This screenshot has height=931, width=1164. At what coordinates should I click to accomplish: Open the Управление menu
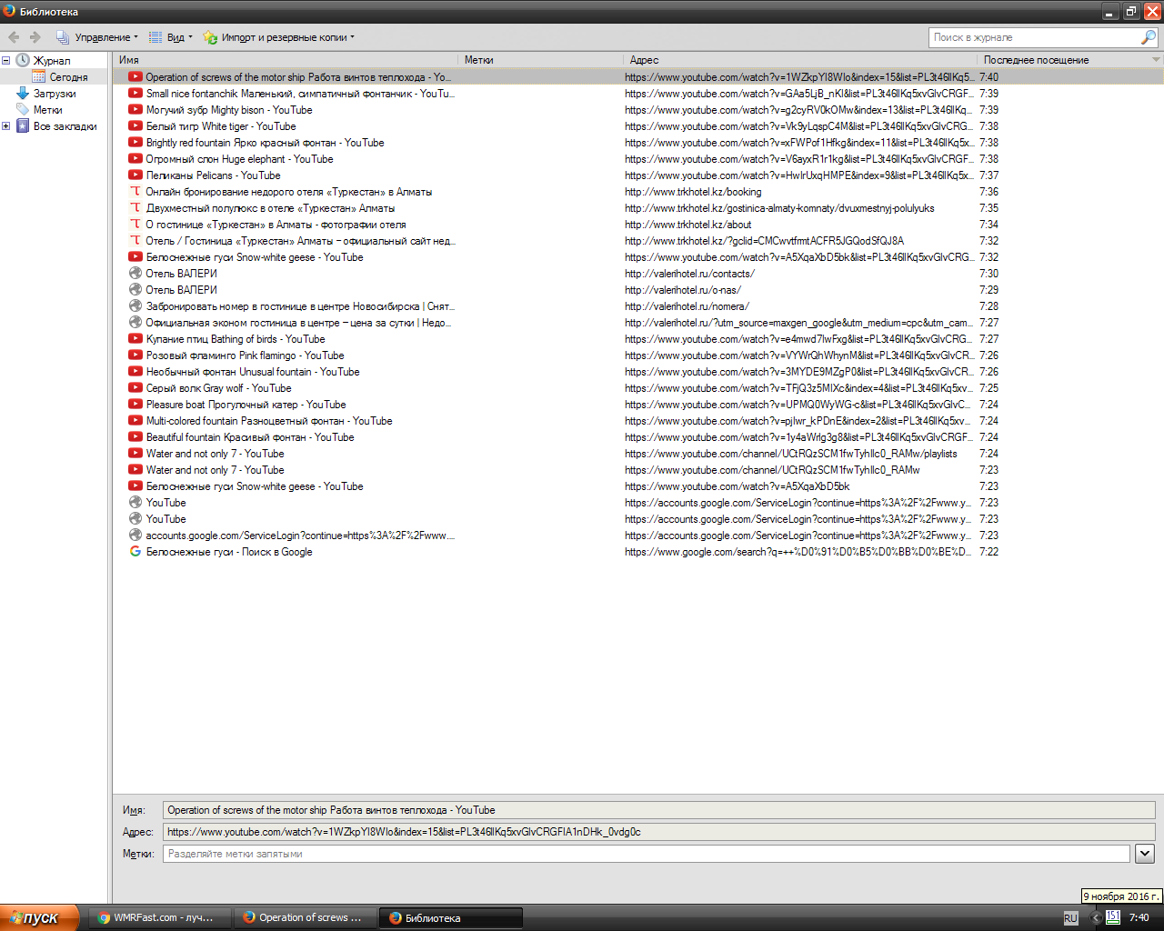[x=96, y=37]
